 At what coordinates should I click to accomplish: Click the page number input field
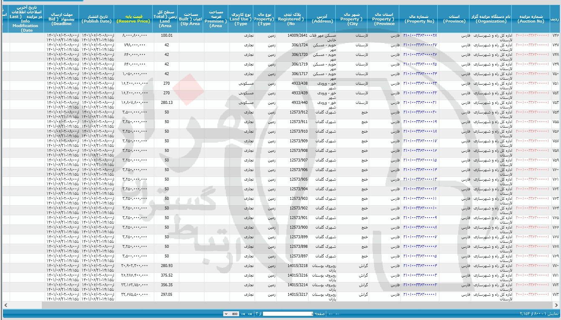tap(288, 314)
